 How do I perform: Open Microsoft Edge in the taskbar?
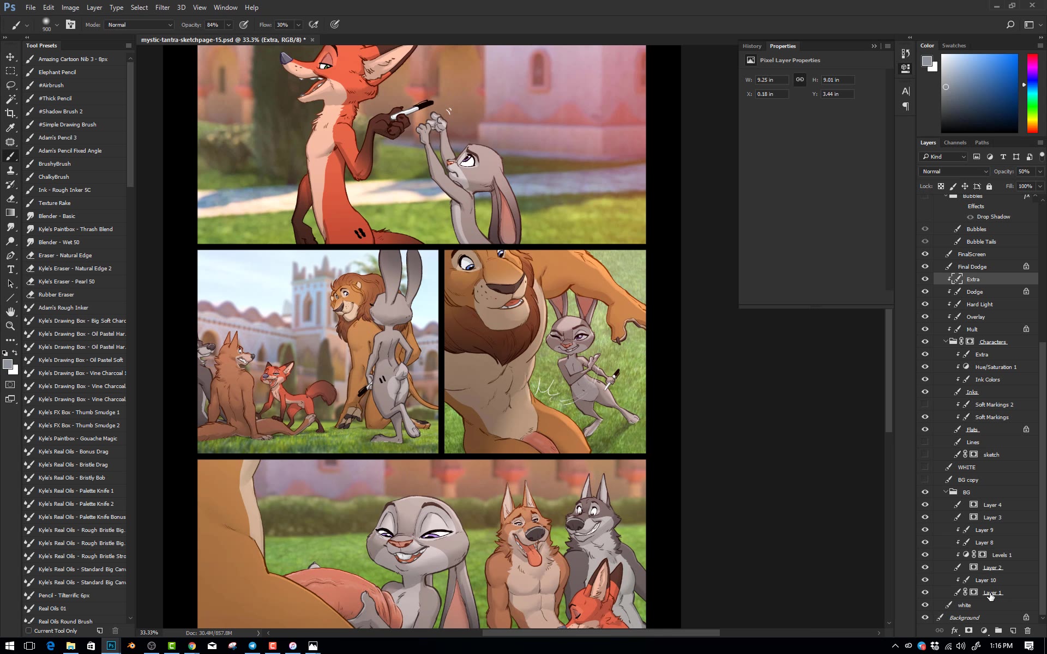[x=50, y=646]
